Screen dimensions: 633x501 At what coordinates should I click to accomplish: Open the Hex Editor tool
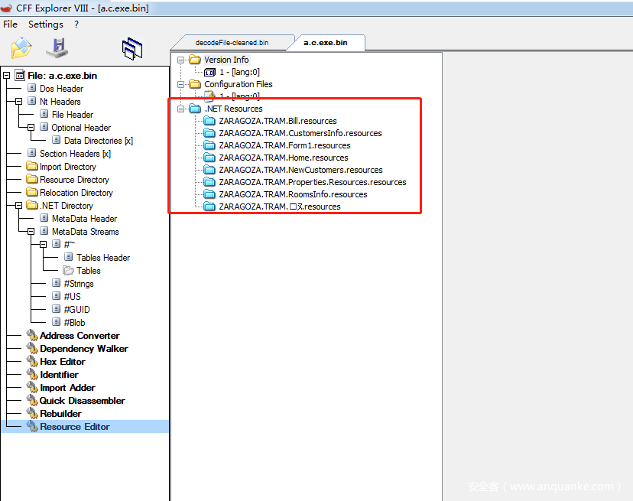63,362
